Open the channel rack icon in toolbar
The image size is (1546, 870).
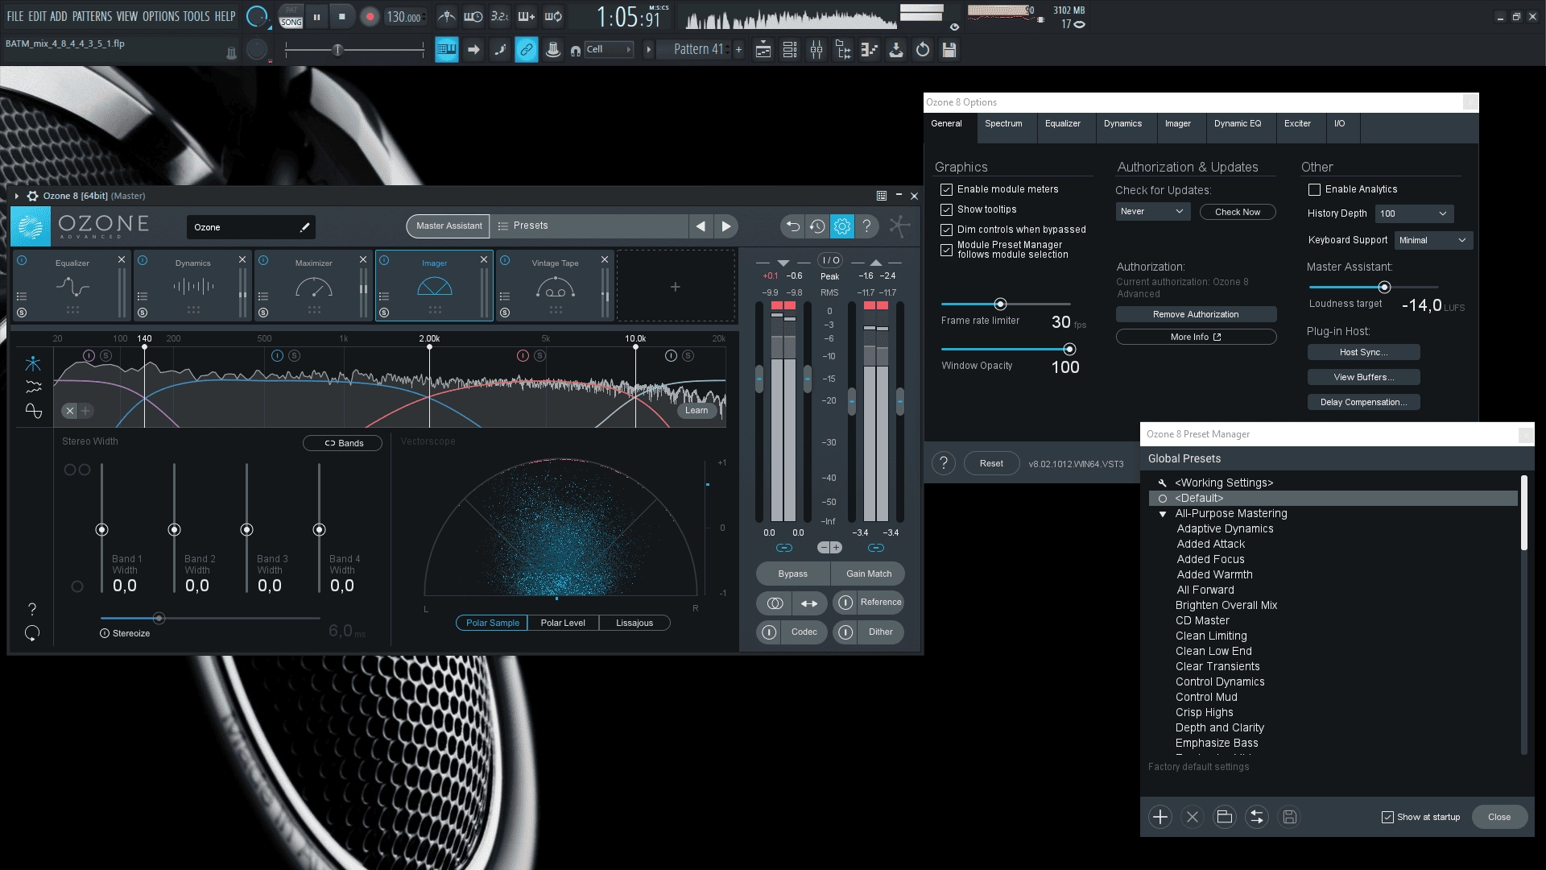tap(790, 50)
